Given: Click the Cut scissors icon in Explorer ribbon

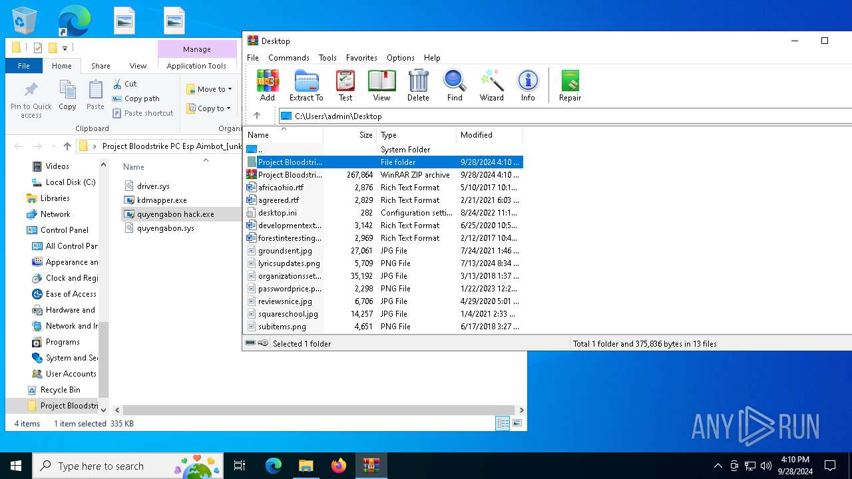Looking at the screenshot, I should (124, 84).
